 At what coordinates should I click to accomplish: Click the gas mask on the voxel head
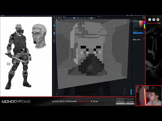click(91, 65)
